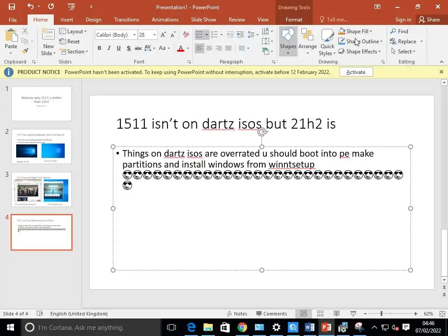
Task: Open Align Text vertical options
Action: [267, 41]
